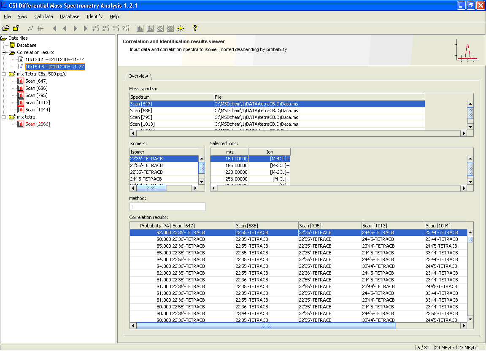486x351 pixels.
Task: Click the yellow sun-burst toolbar icon
Action: (181, 28)
